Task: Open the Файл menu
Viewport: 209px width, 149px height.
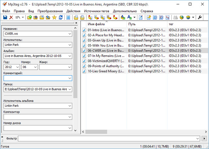Action: [x=6, y=11]
